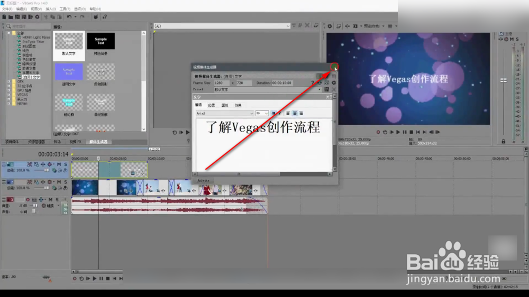Arm audio track 3 for record
Image resolution: width=529 pixels, height=297 pixels.
tap(28, 200)
